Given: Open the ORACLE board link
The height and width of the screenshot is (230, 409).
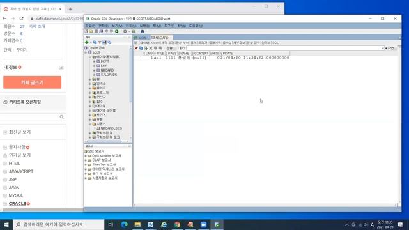Looking at the screenshot, I should [17, 204].
